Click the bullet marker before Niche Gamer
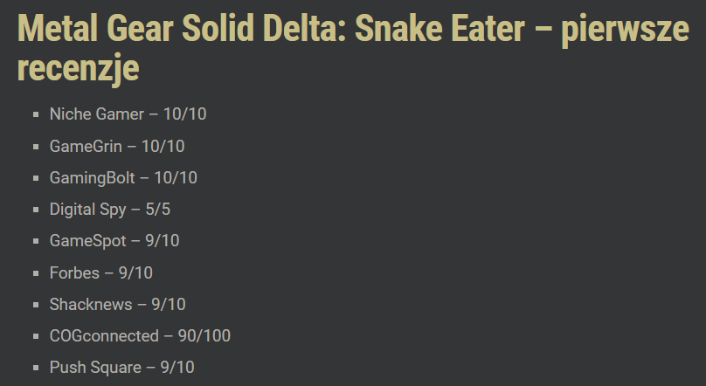Image resolution: width=706 pixels, height=386 pixels. click(36, 115)
